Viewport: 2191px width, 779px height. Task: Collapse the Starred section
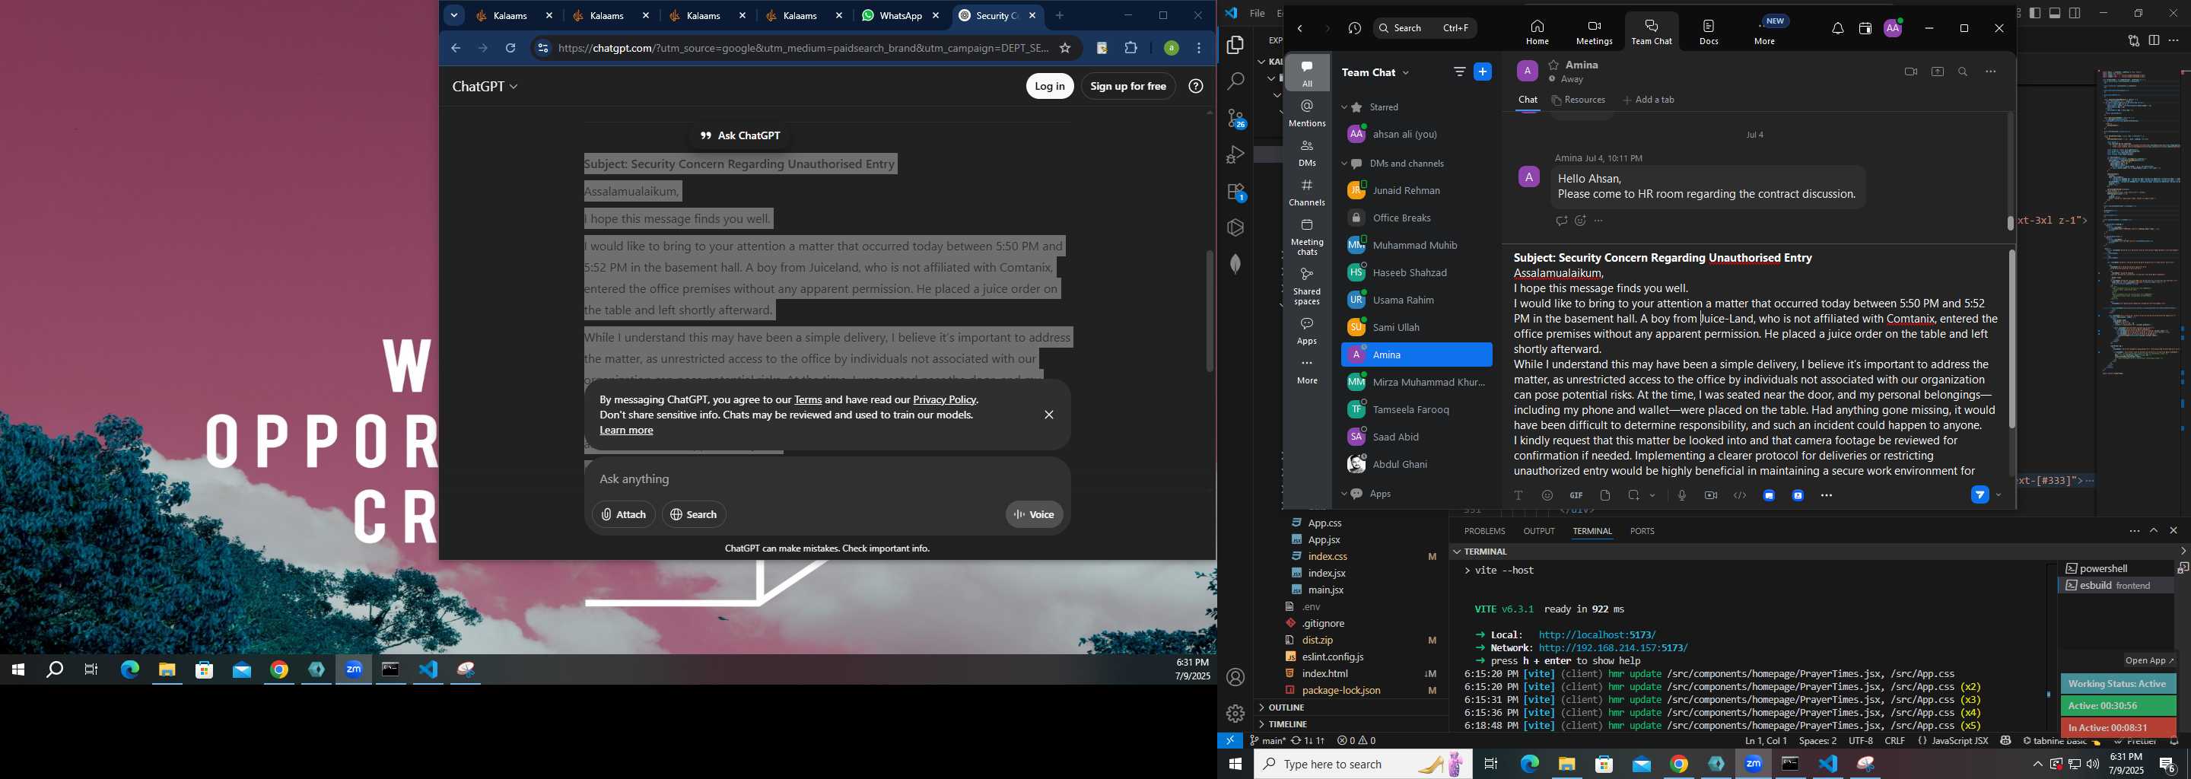click(1344, 108)
